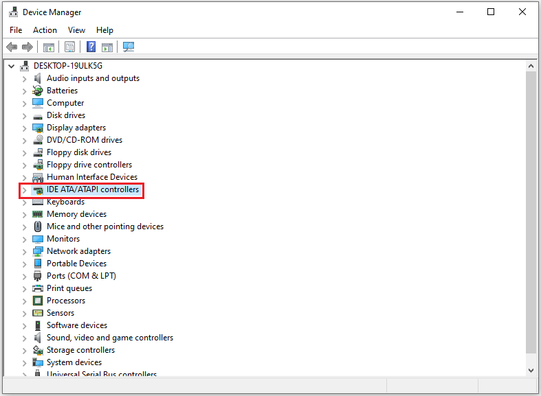This screenshot has width=541, height=396.
Task: Collapse the DESKTOP-19ULK5G root node
Action: click(12, 66)
